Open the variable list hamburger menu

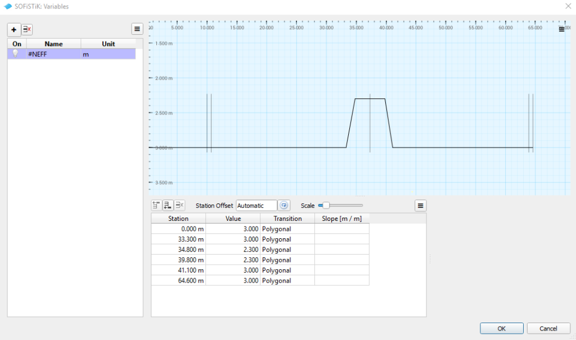coord(137,29)
